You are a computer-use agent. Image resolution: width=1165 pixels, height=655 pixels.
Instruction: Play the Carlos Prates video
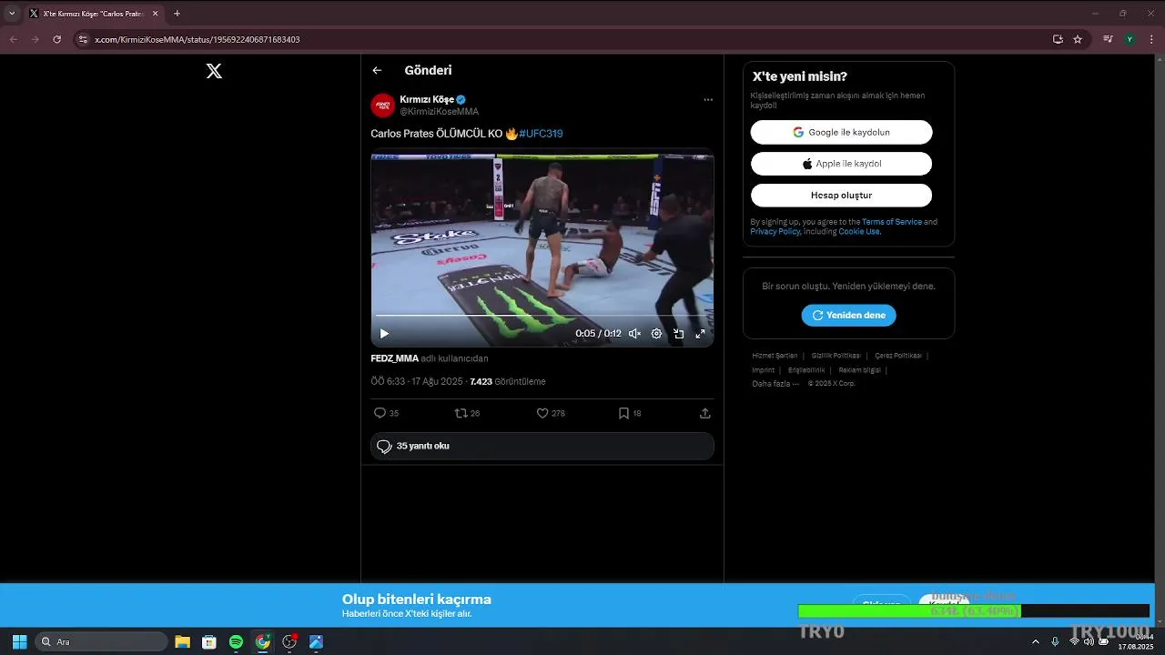[x=384, y=334]
